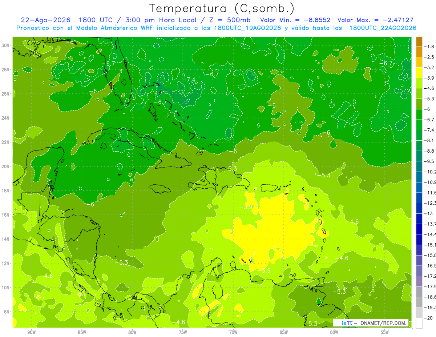Click the legend swatch between -1.8 and -2.5
Viewport: 436px width, 337px height.
pos(419,52)
